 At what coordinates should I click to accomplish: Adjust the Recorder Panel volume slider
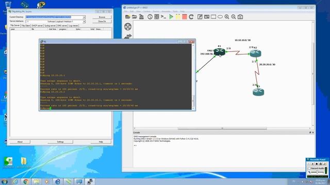(x=317, y=172)
